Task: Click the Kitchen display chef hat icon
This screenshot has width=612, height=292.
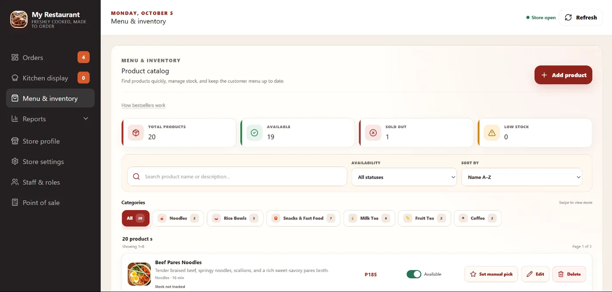Action: coord(15,78)
